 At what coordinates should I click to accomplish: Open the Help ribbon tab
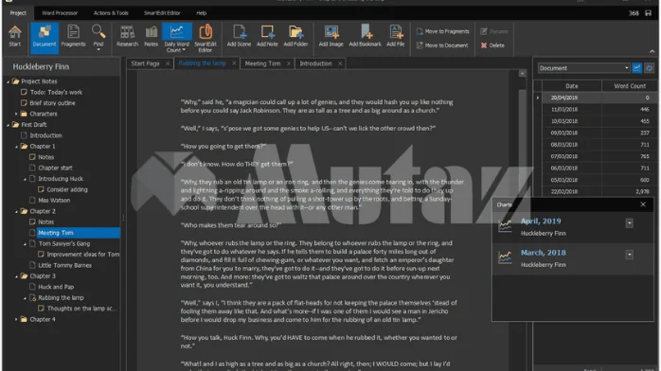201,13
